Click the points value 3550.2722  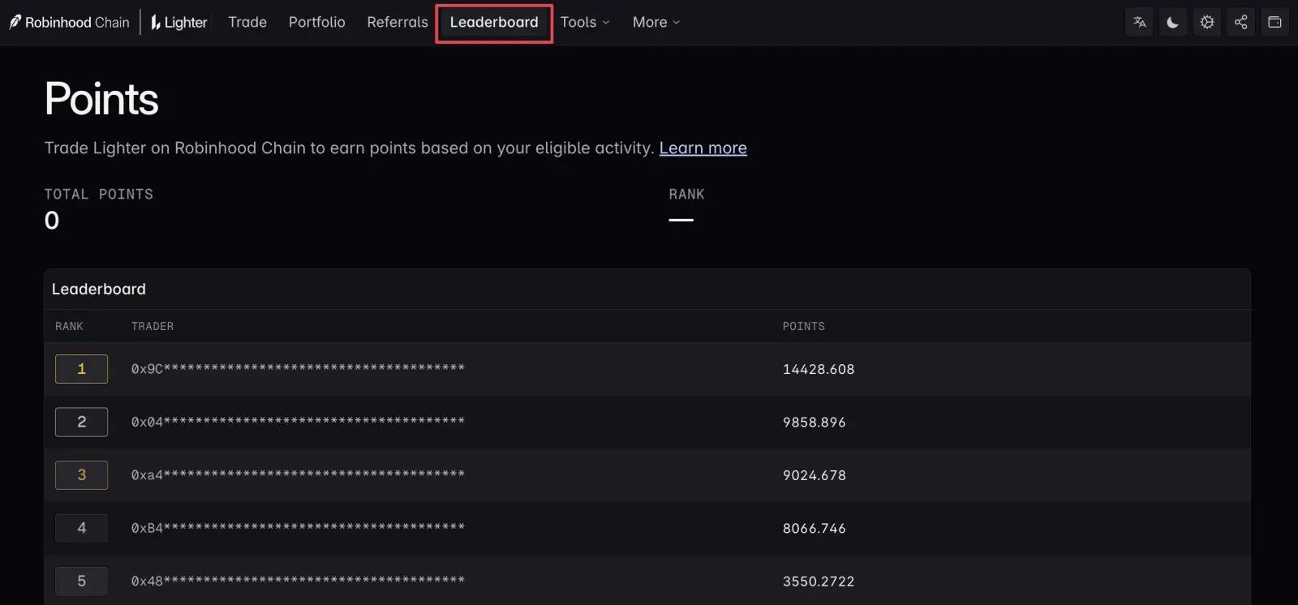pyautogui.click(x=819, y=581)
